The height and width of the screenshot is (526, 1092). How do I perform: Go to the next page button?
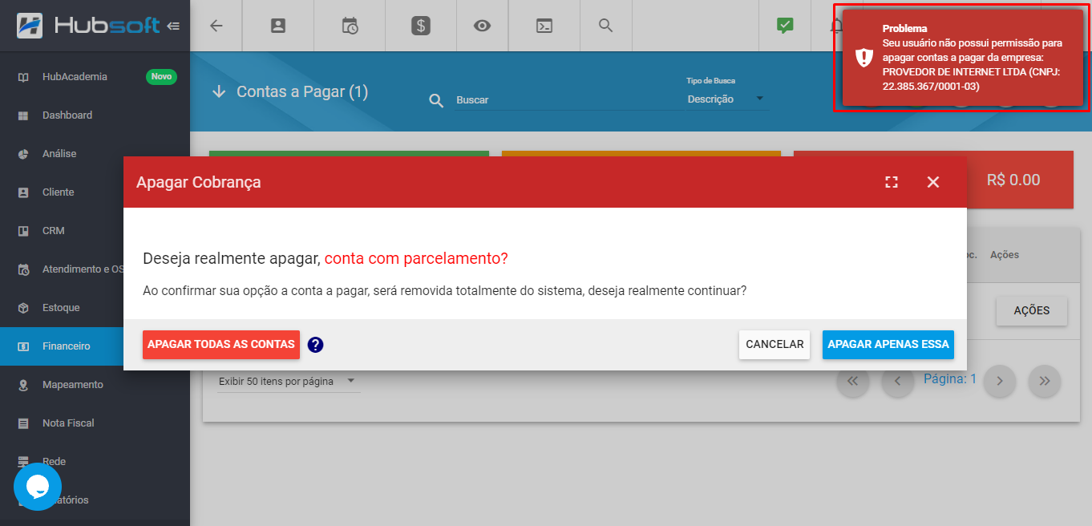[1000, 381]
